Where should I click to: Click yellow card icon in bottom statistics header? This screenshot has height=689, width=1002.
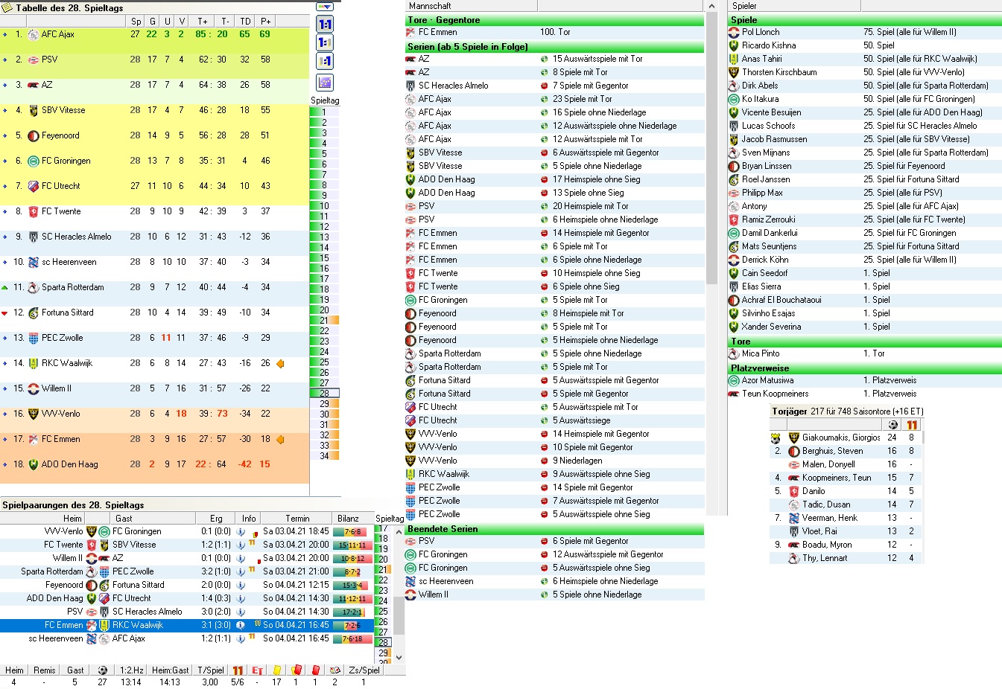(x=277, y=670)
